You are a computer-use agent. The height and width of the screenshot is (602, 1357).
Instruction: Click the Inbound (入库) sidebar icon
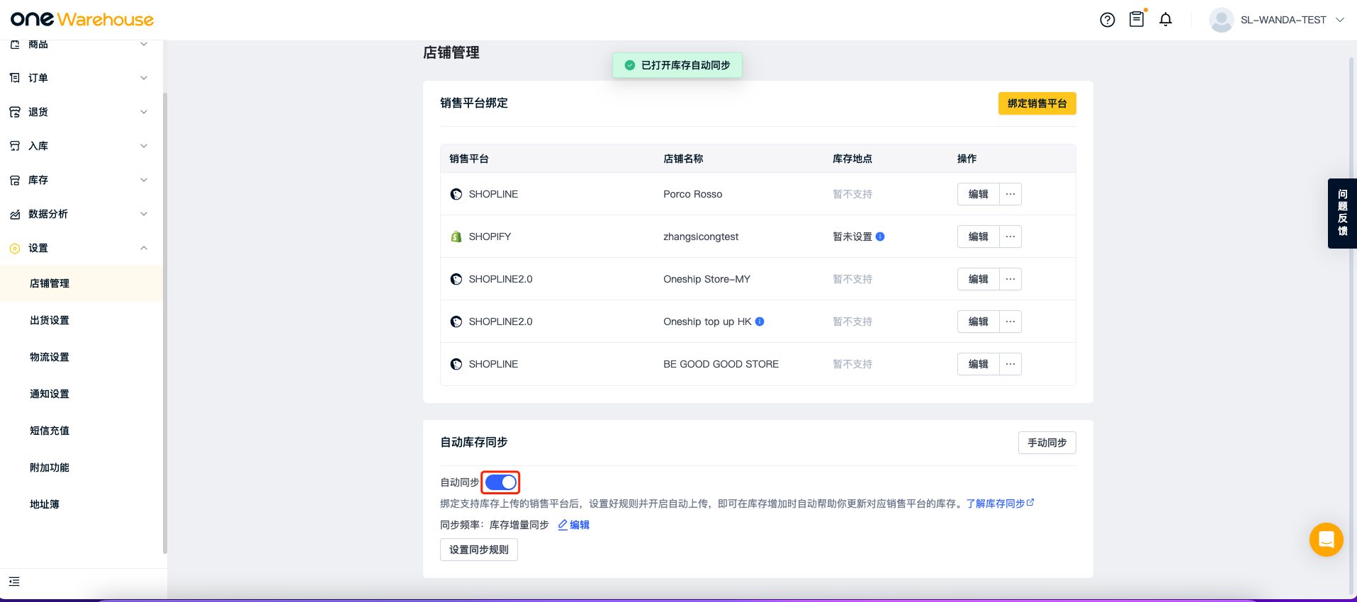coord(15,146)
